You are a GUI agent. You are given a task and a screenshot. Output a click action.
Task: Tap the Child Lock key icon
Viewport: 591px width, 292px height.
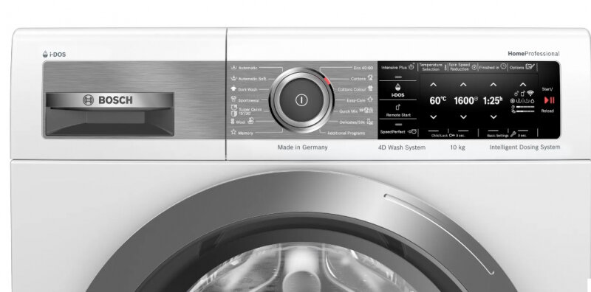(x=452, y=135)
